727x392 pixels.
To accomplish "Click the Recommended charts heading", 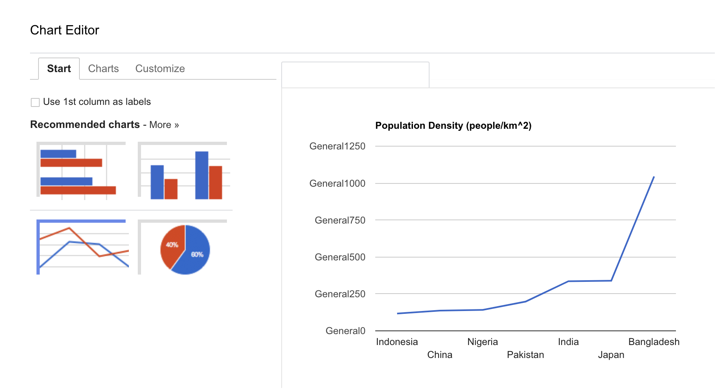I will [x=84, y=125].
